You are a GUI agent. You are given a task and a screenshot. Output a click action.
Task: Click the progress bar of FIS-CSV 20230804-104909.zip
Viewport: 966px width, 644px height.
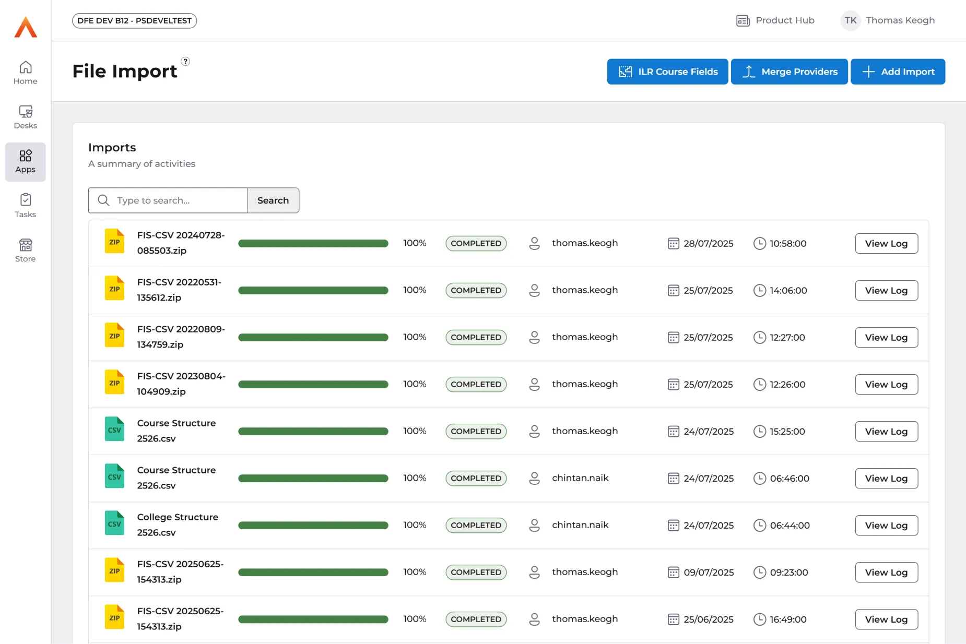pos(313,385)
